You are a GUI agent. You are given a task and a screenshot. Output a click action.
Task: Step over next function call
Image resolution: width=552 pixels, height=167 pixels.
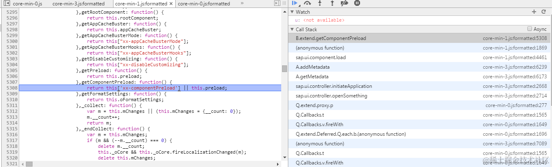pos(308,3)
